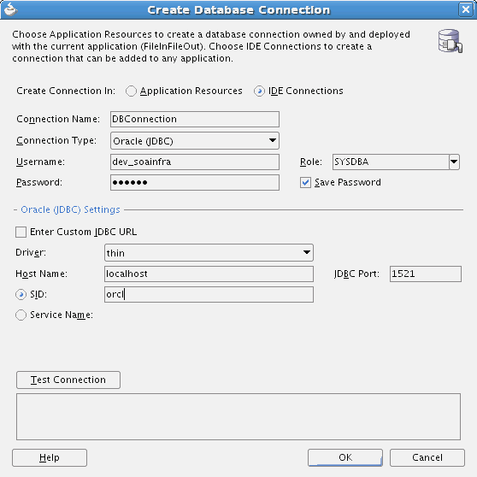
Task: Click the Test Connection button
Action: (68, 380)
